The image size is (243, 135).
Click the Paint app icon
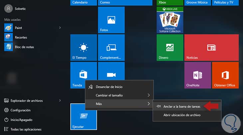tap(8, 28)
